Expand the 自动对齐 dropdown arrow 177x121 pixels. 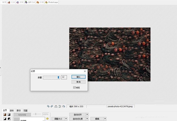pyautogui.click(x=87, y=115)
